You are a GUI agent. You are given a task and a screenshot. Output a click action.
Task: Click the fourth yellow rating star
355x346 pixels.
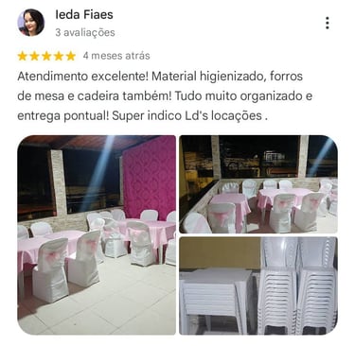(59, 56)
